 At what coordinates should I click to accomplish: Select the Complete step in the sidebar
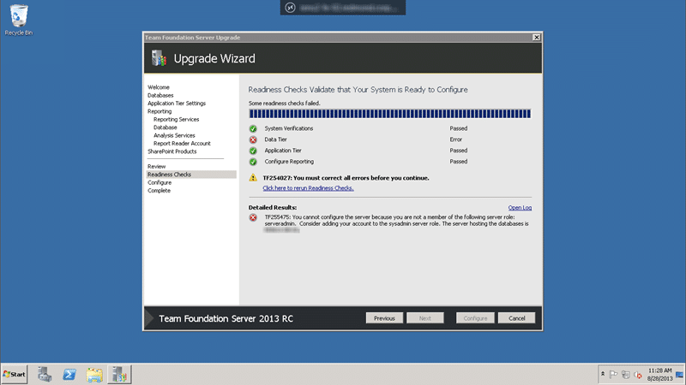pos(159,190)
